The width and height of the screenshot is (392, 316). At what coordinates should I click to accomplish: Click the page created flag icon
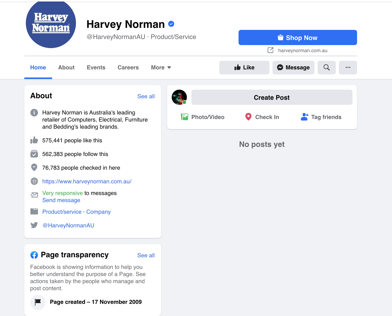coord(38,302)
